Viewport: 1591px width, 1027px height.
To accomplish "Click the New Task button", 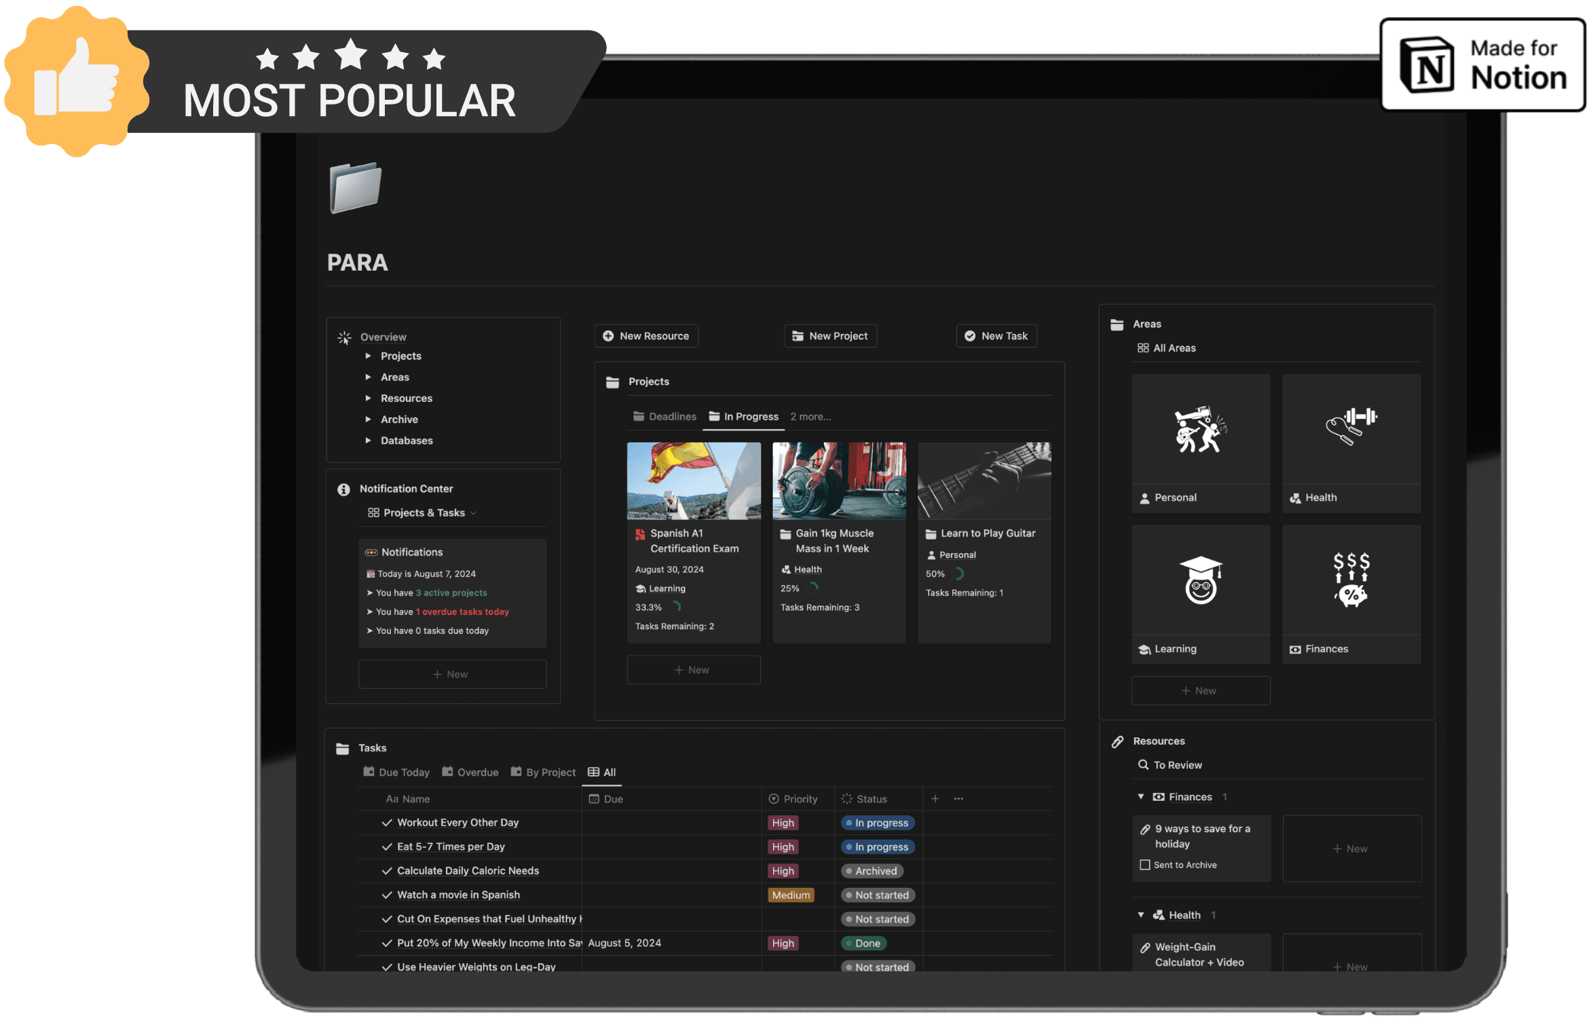I will pos(996,336).
